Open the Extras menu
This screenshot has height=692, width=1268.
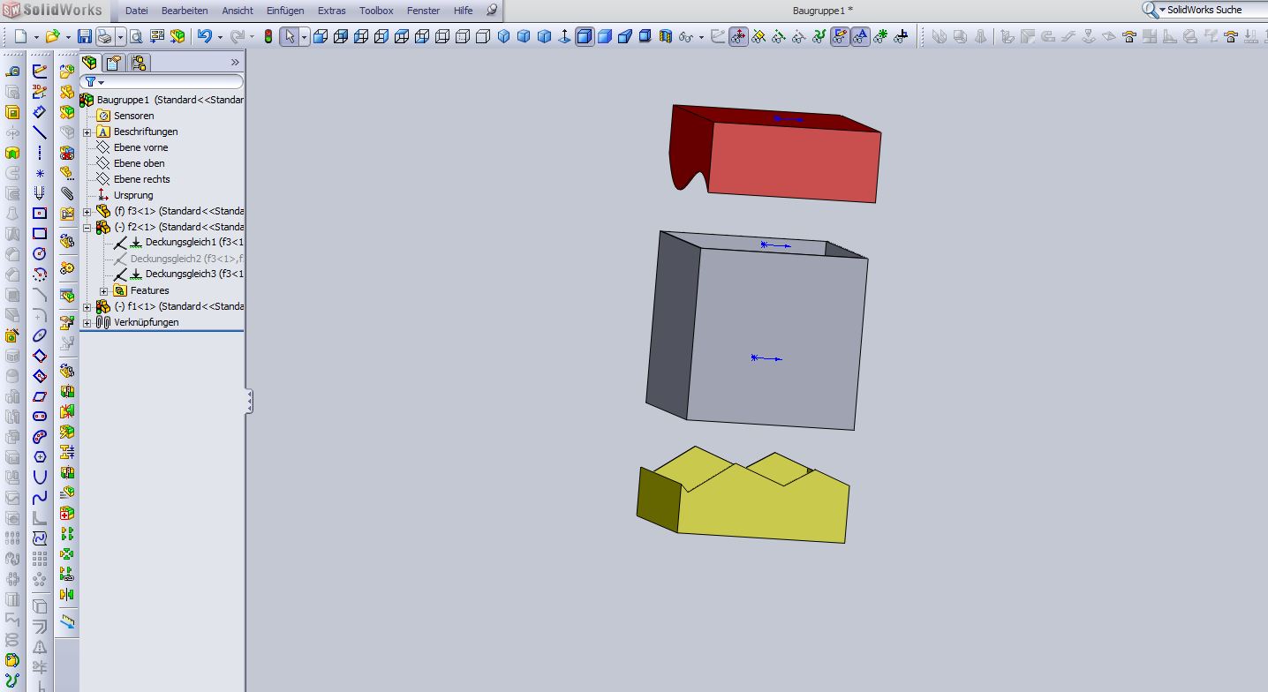[332, 11]
